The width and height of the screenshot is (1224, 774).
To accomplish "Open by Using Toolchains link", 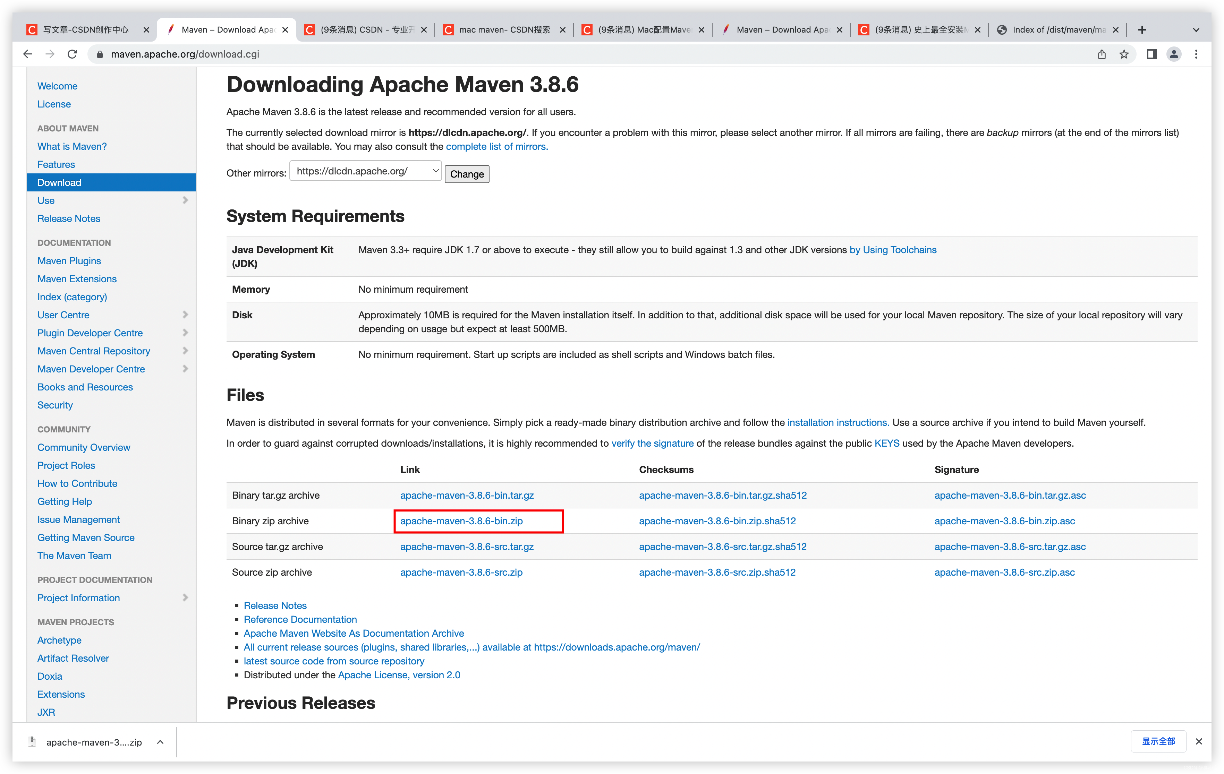I will pyautogui.click(x=893, y=250).
